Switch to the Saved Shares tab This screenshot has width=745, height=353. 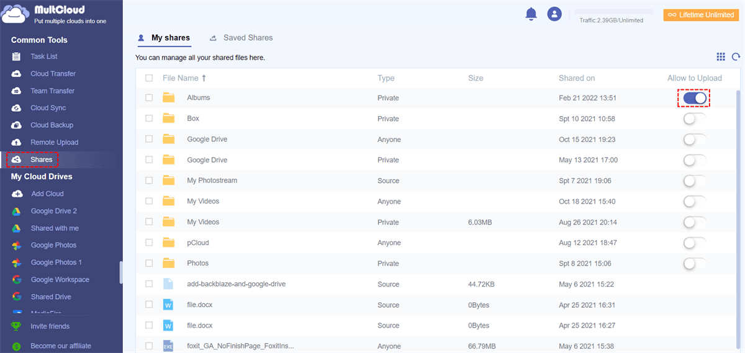[x=248, y=38]
